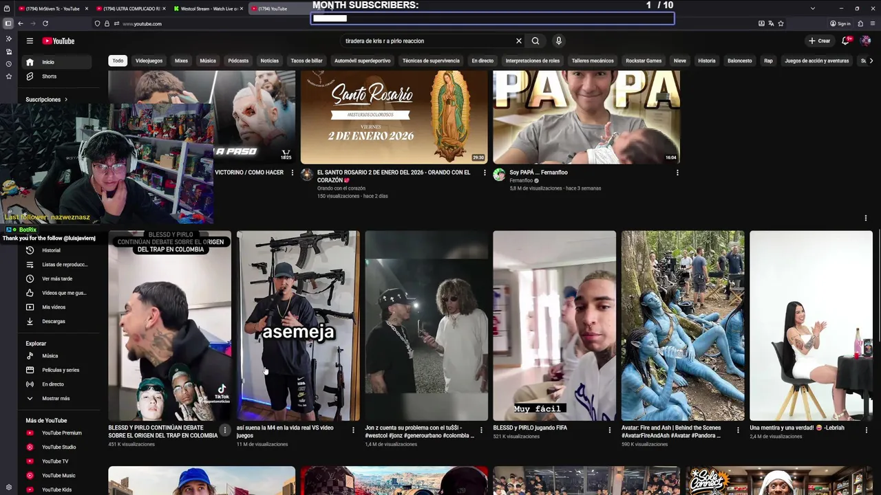The height and width of the screenshot is (495, 881).
Task: Start voice search with the microphone
Action: 559,41
